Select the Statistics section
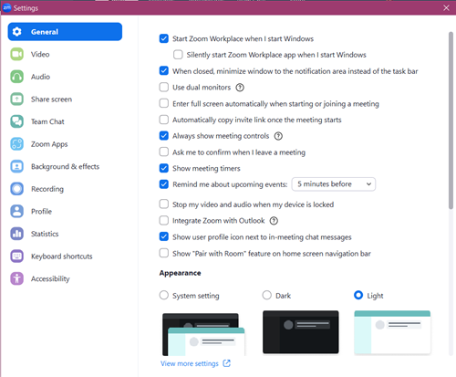 point(65,234)
